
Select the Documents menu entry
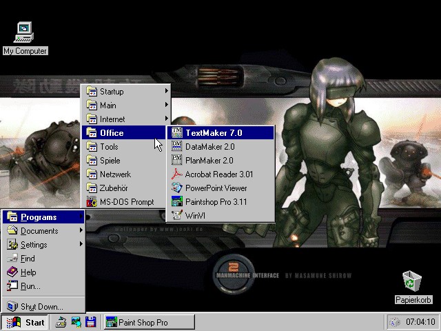43,231
